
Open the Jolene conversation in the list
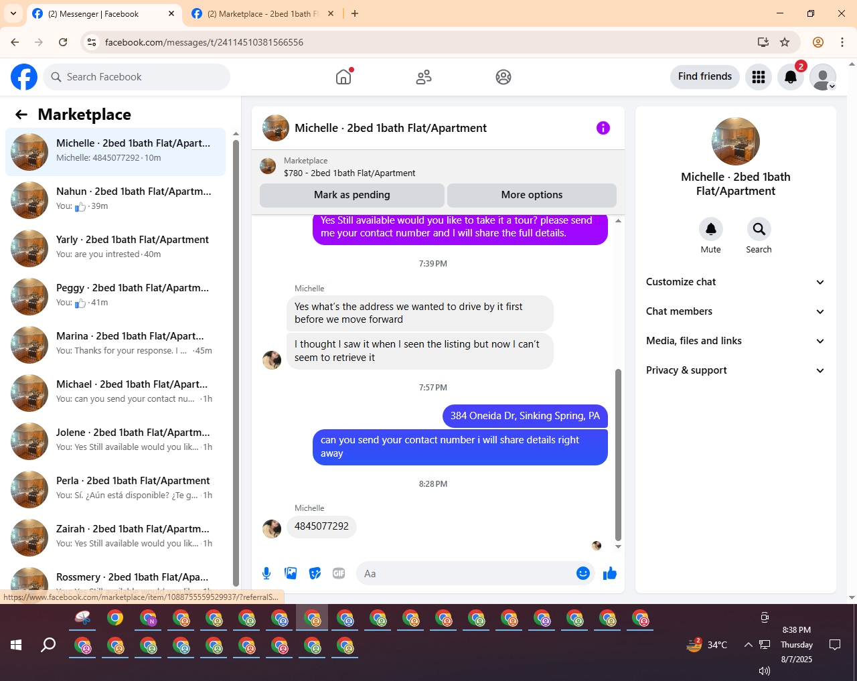tap(116, 441)
